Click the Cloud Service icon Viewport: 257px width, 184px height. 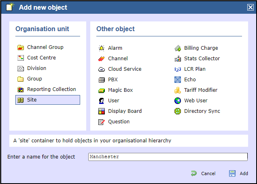[x=102, y=69]
